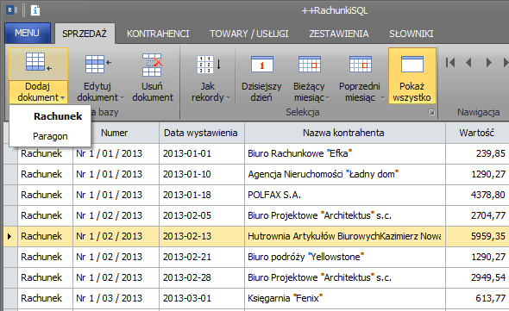Click the Jak rekordy sort icon
509x311 pixels.
[x=209, y=65]
